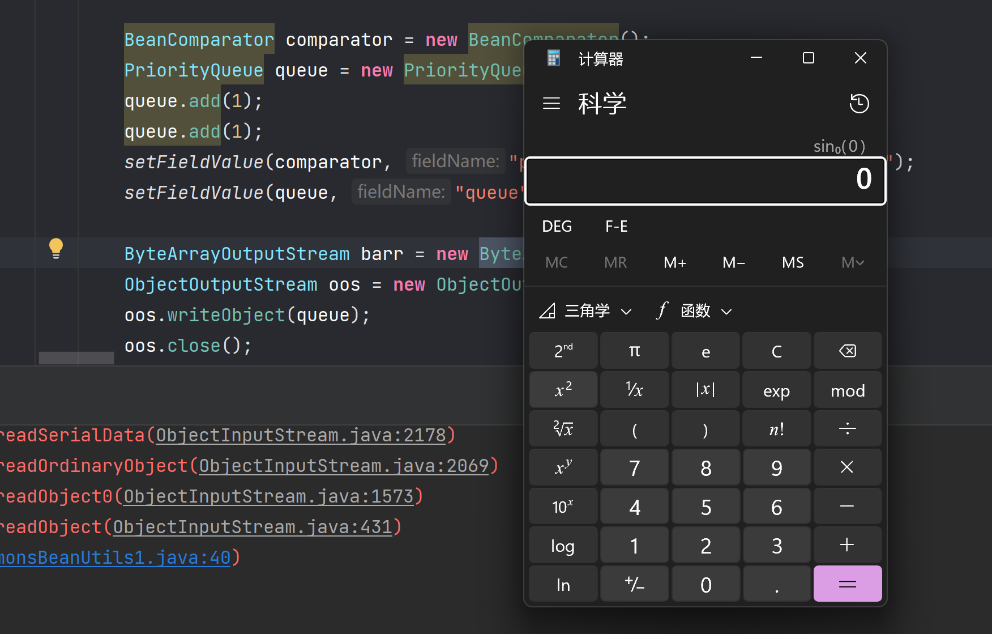Open ObjectInputStream.java:2069 stack trace link
992x634 pixels.
coord(344,466)
